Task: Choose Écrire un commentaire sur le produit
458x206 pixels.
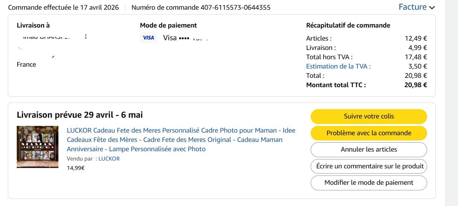Action: (369, 166)
